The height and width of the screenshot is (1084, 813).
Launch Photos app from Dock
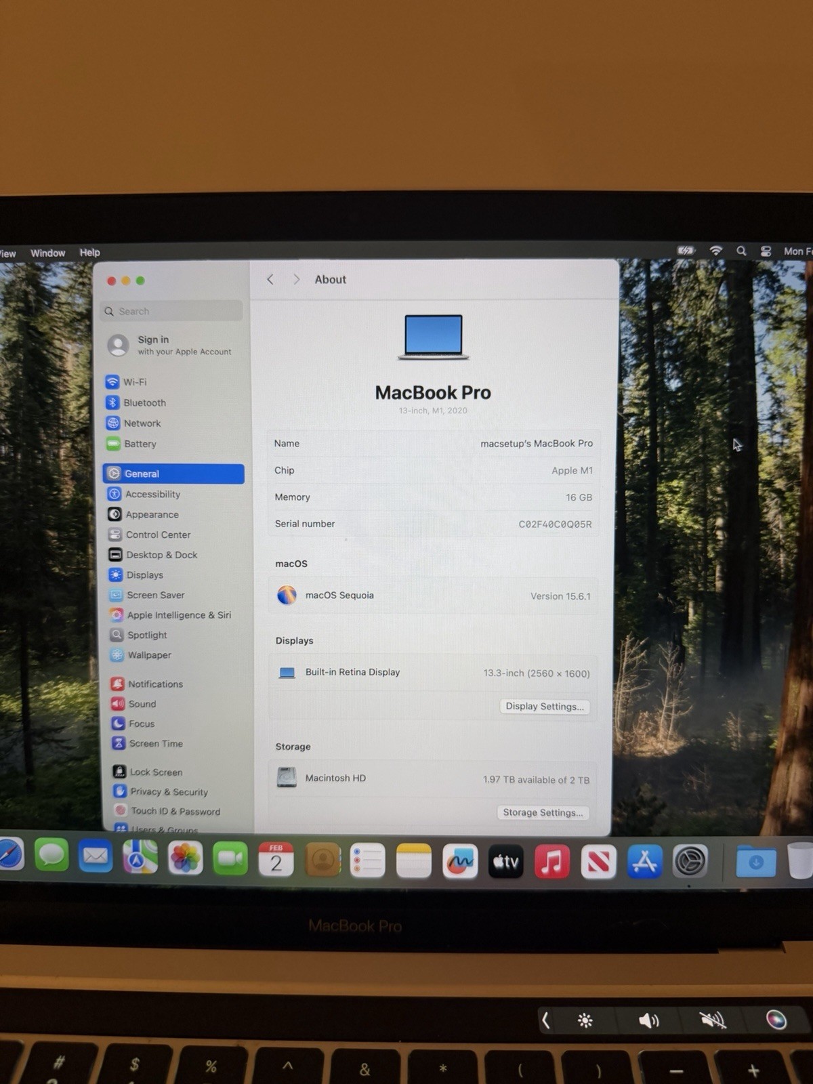click(x=186, y=858)
